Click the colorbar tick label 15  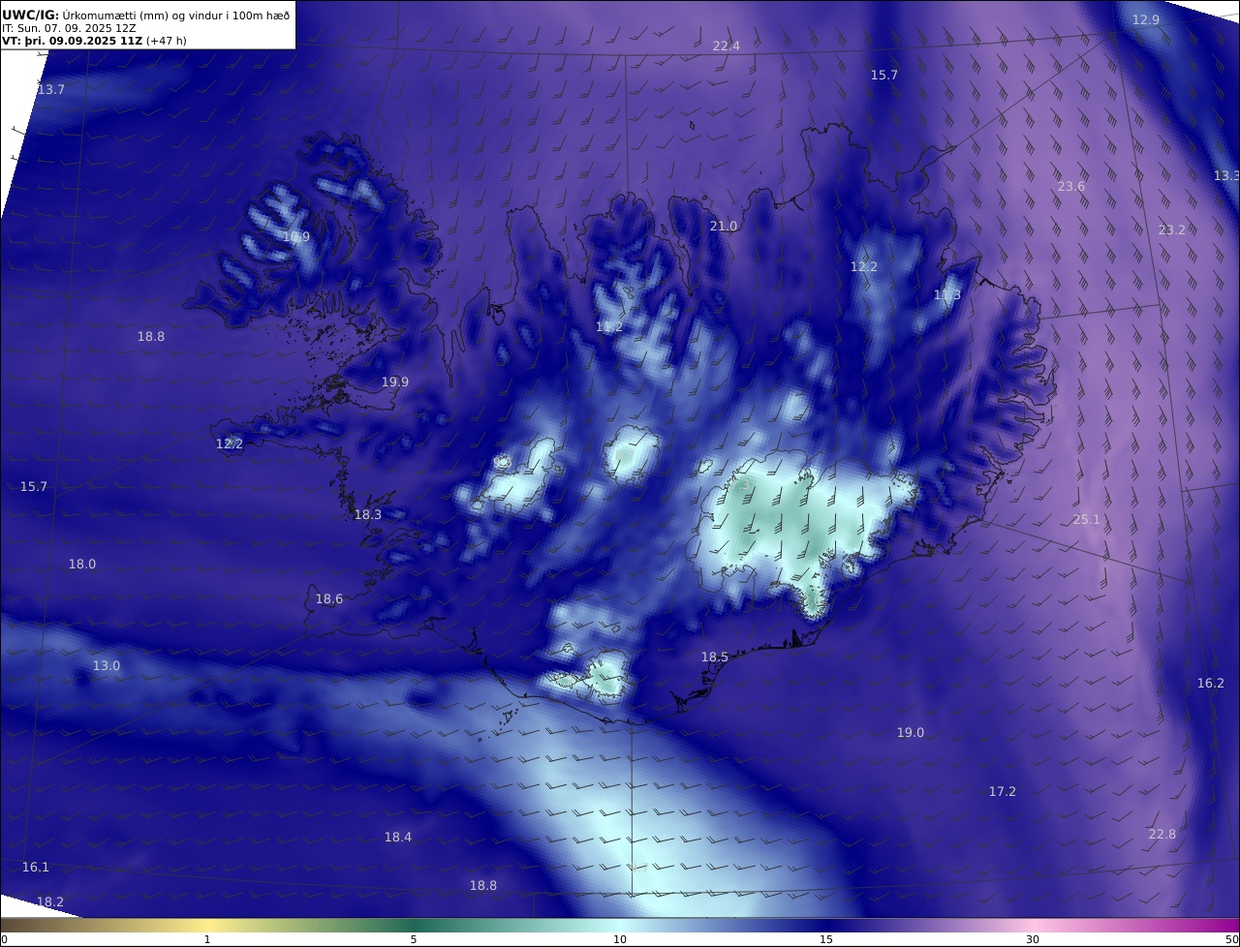(x=826, y=939)
